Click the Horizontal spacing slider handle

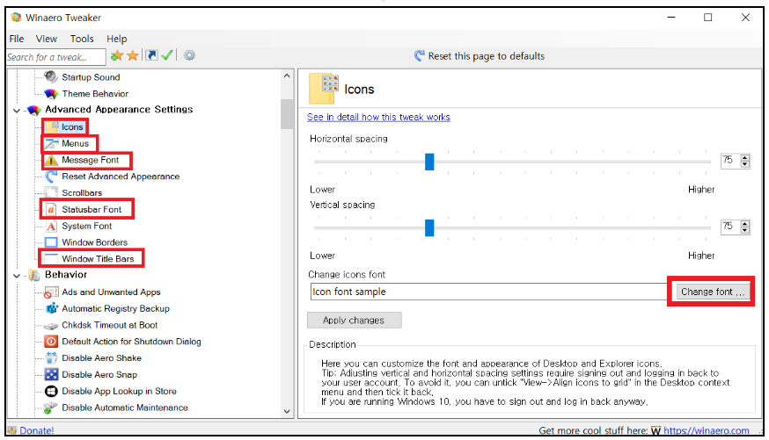pyautogui.click(x=429, y=162)
